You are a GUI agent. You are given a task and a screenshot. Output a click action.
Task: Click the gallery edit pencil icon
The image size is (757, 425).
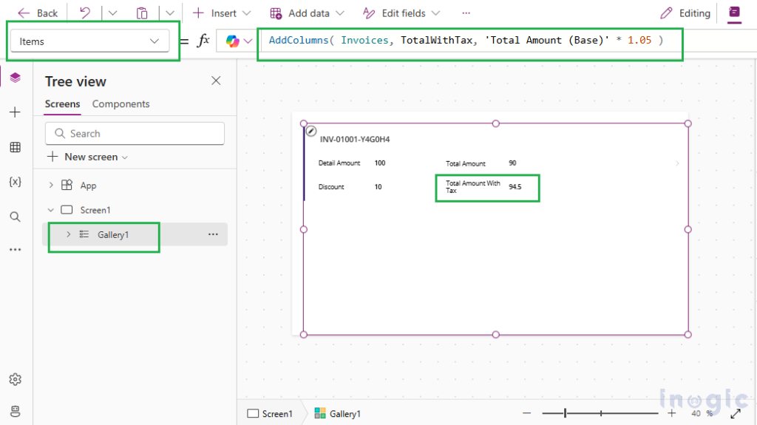click(312, 131)
